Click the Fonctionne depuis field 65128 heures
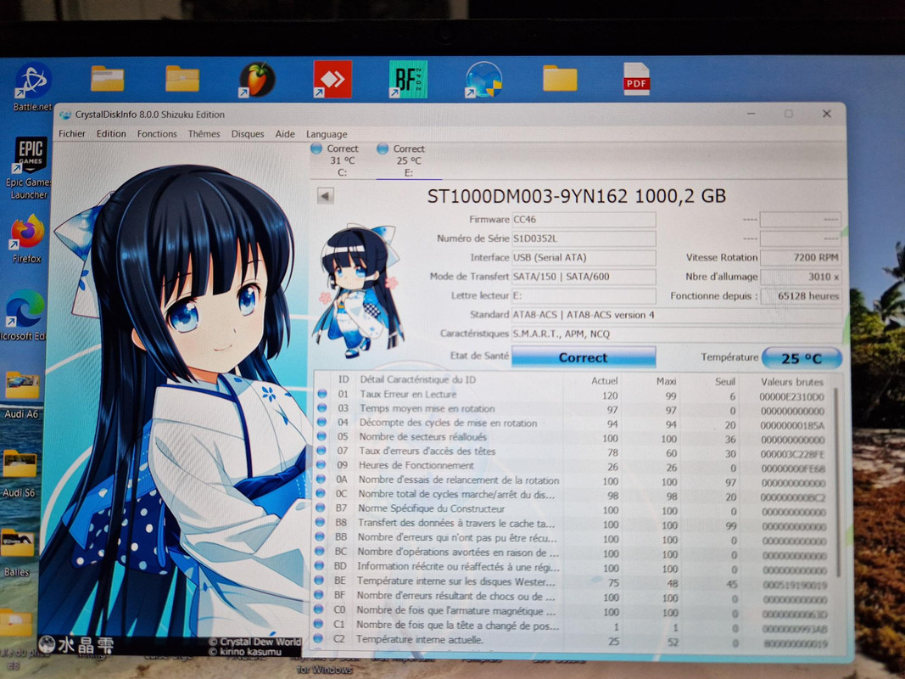Screen dimensions: 905x679 pyautogui.click(x=802, y=295)
